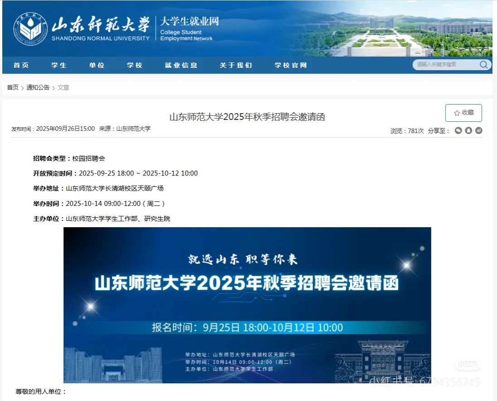Open the 学生 nav menu item
This screenshot has width=497, height=401.
59,65
